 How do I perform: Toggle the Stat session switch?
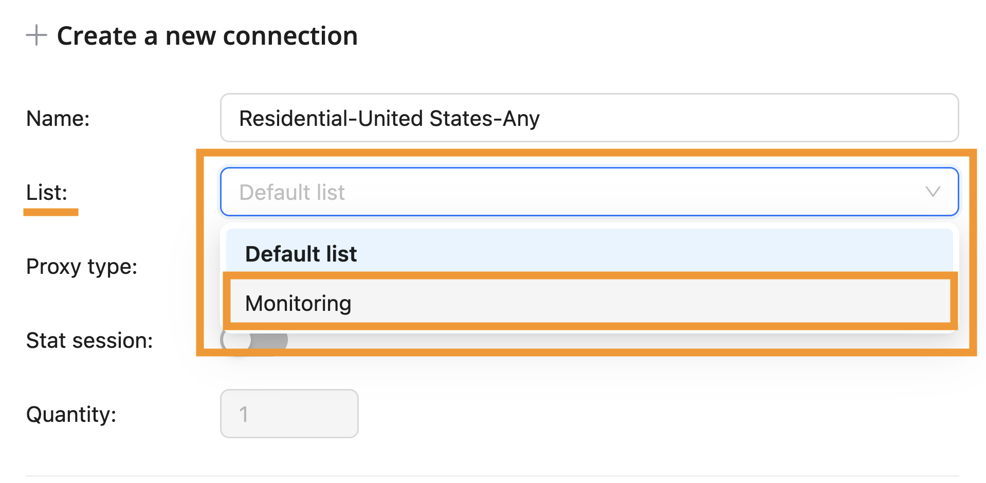tap(254, 341)
